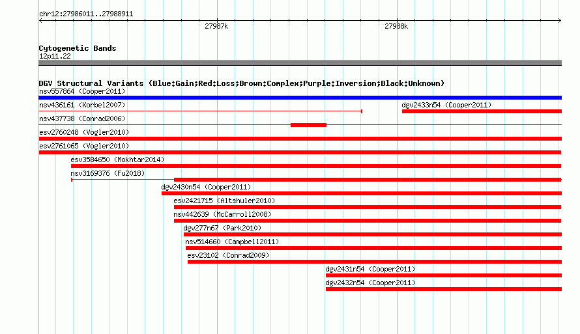Click the nsv3169376 (Fu2018) label

tap(108, 173)
